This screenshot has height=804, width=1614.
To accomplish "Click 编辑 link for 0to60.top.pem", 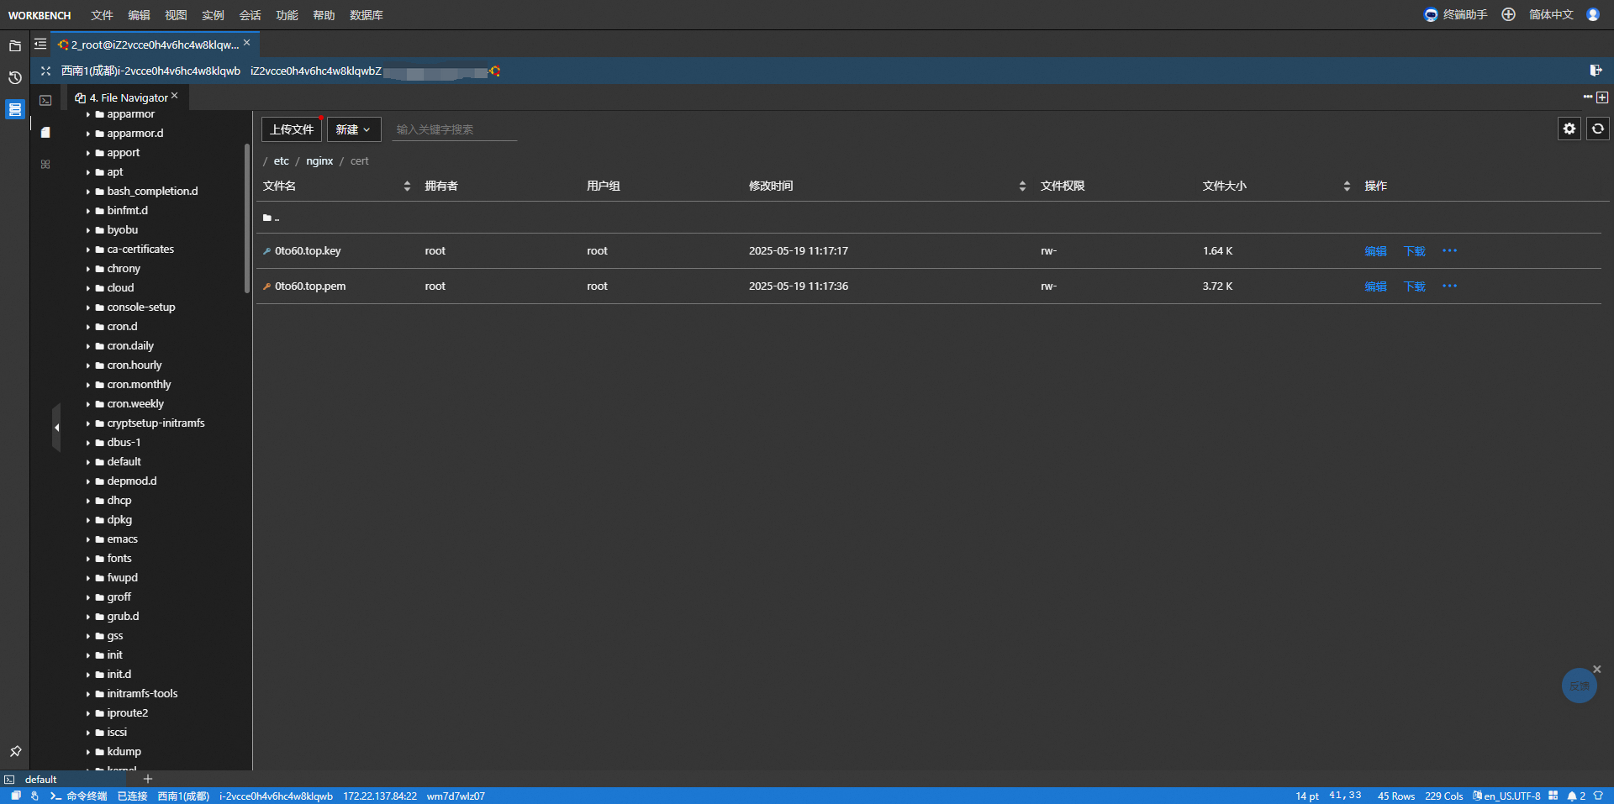I will tap(1376, 286).
